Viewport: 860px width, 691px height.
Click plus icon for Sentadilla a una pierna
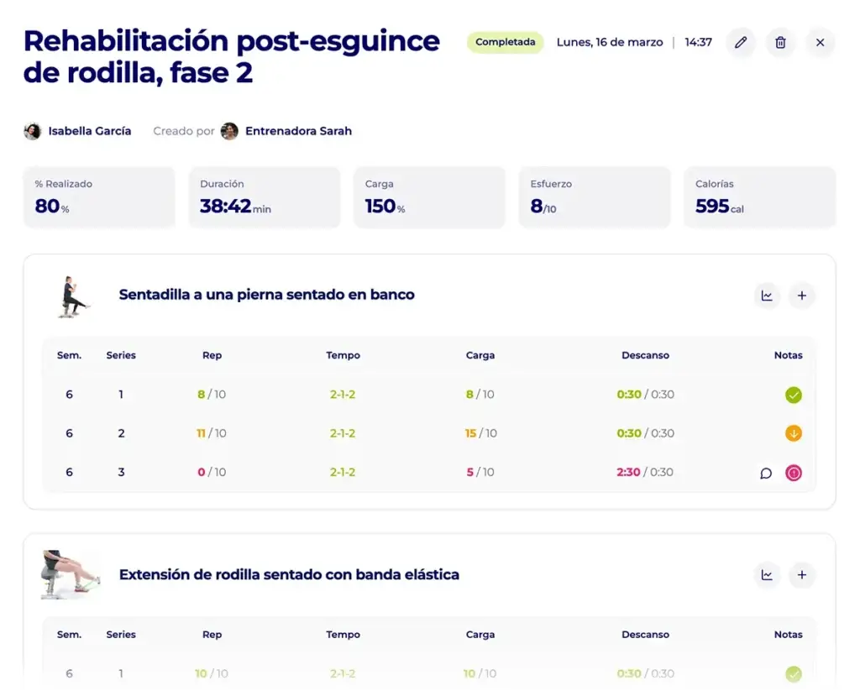pyautogui.click(x=802, y=296)
